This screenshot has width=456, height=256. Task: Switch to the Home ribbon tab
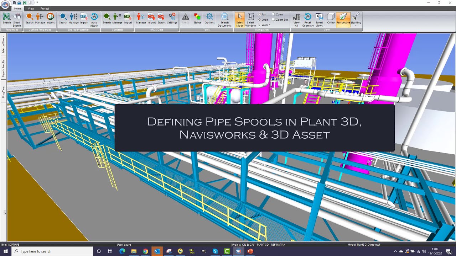coord(18,9)
